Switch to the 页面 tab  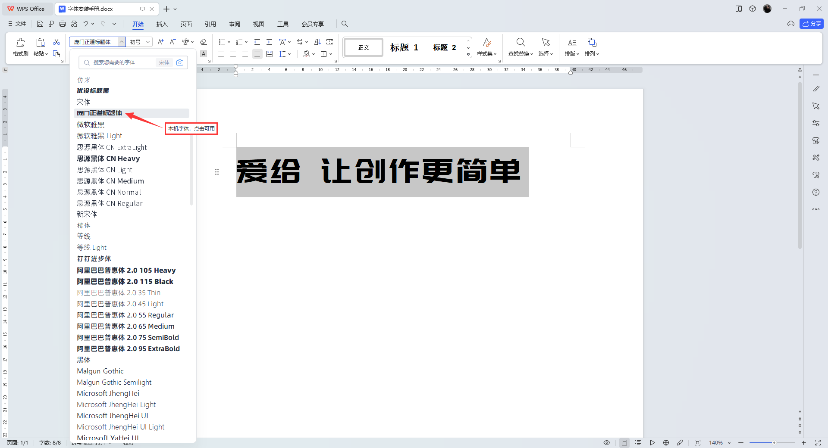[x=186, y=24]
